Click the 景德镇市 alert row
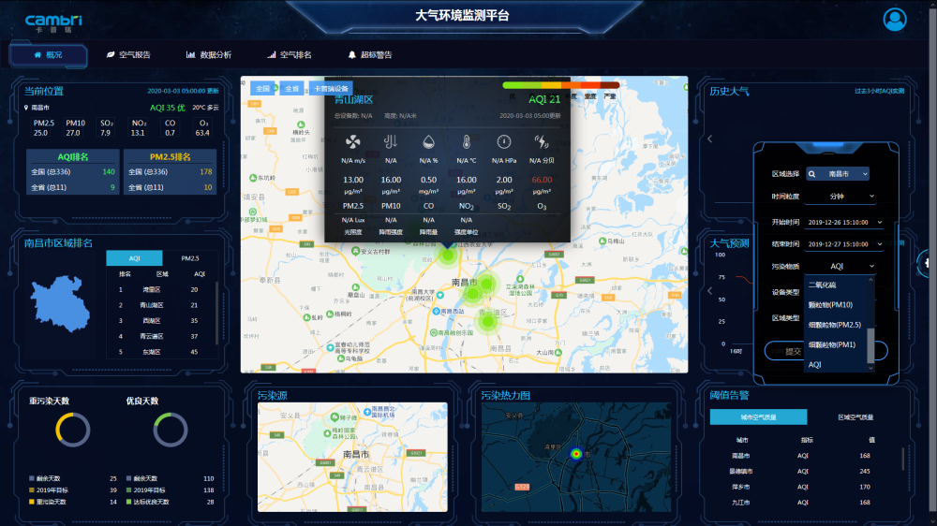 (x=805, y=471)
